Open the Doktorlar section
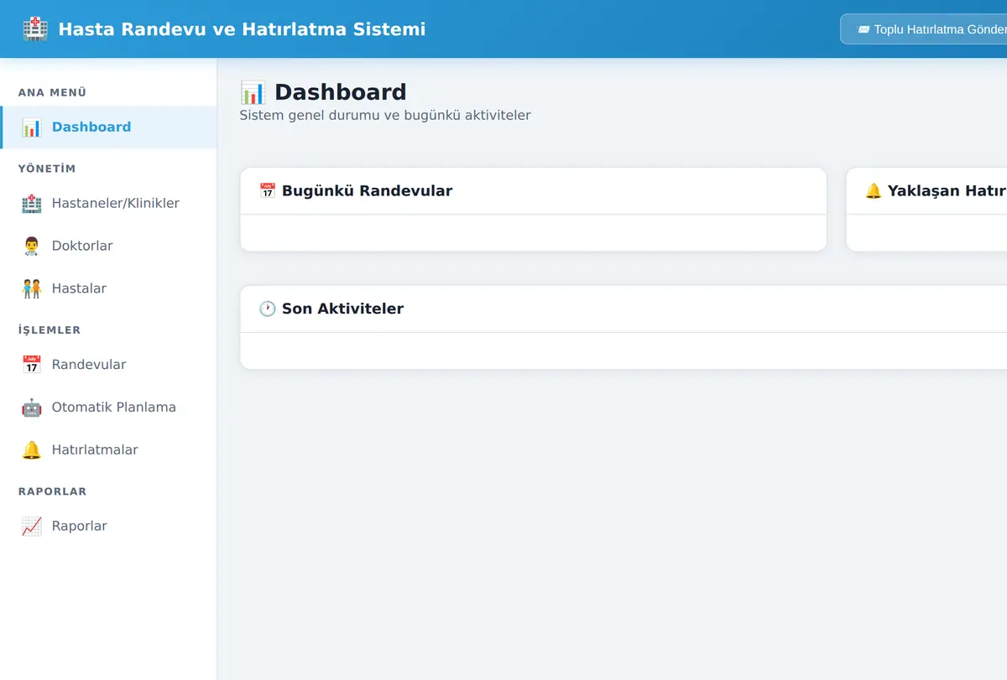The height and width of the screenshot is (680, 1007). (x=108, y=247)
